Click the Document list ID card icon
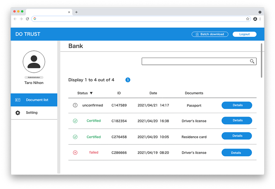This screenshot has width=275, height=189. [x=18, y=100]
